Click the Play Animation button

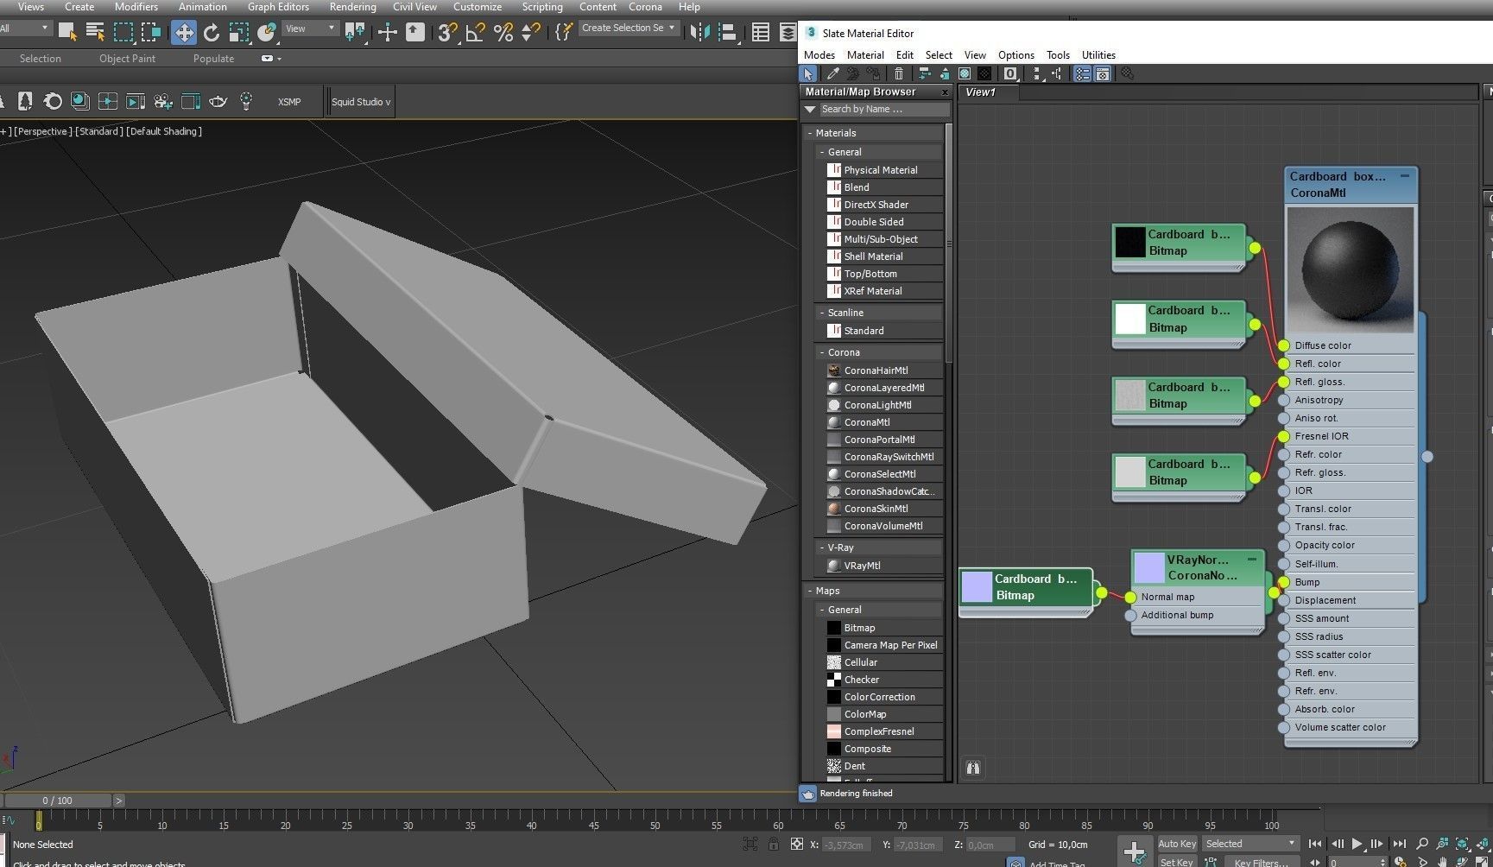pos(1357,844)
